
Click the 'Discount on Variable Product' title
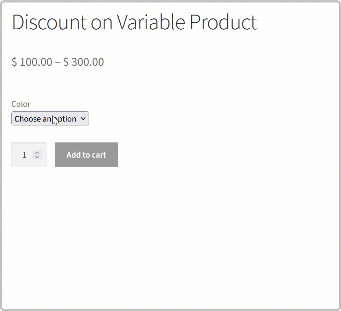[x=134, y=22]
